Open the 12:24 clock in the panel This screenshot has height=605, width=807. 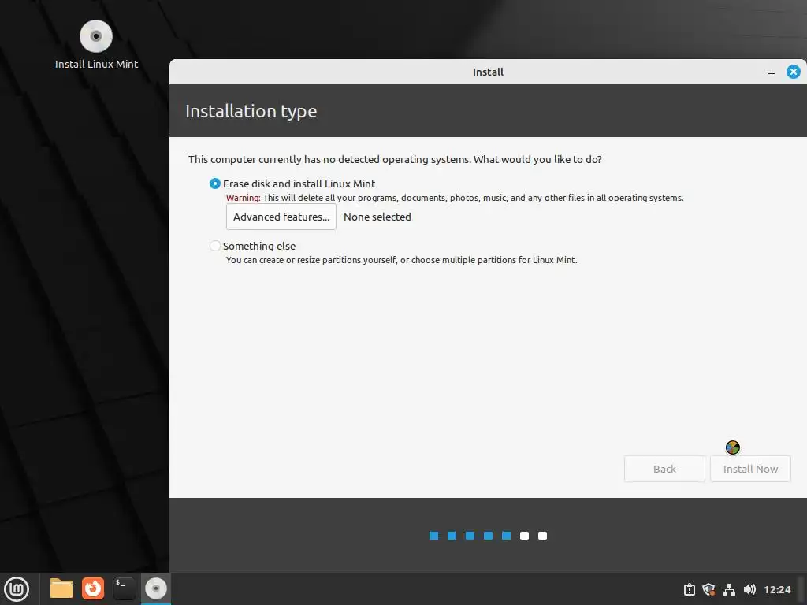[777, 589]
